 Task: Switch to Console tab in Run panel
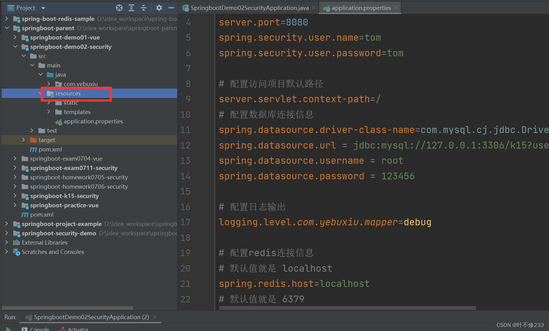[35, 329]
